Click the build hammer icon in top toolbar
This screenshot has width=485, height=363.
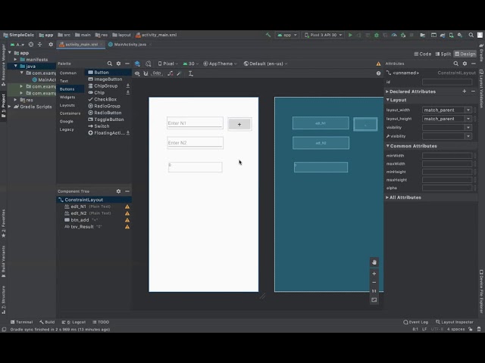pos(268,36)
